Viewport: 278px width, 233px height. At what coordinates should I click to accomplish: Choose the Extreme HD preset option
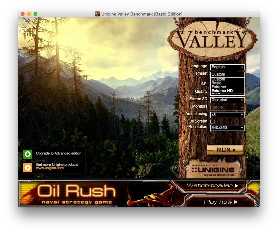[227, 91]
